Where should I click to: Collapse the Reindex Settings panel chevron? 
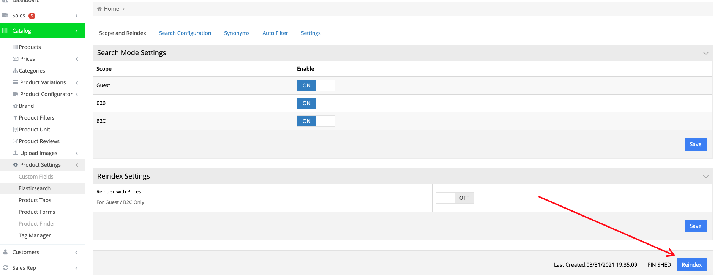click(706, 177)
